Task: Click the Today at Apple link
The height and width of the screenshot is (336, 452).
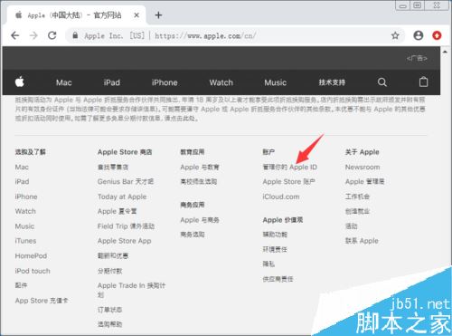Action: [x=122, y=197]
